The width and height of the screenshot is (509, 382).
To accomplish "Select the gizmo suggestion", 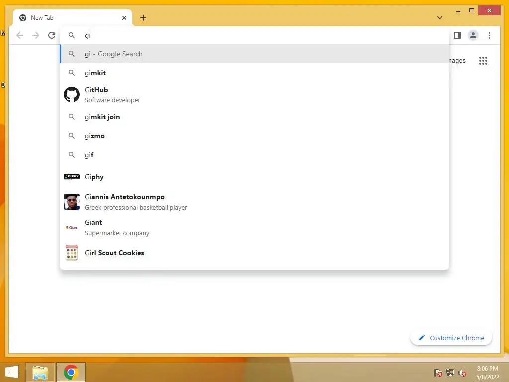I will (255, 136).
